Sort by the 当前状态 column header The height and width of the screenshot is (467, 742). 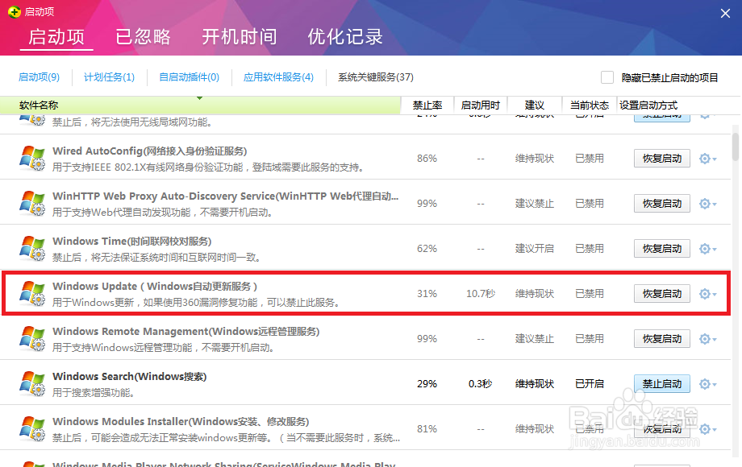pyautogui.click(x=589, y=105)
